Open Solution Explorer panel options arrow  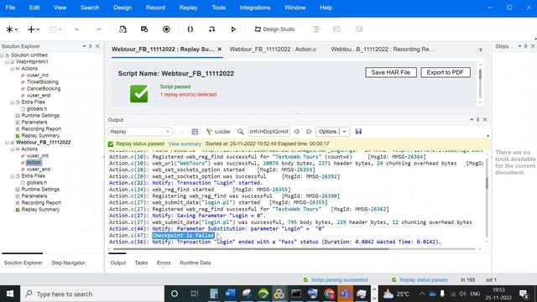point(84,46)
